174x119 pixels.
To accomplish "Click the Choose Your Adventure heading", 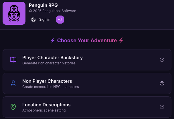I will pos(87,41).
